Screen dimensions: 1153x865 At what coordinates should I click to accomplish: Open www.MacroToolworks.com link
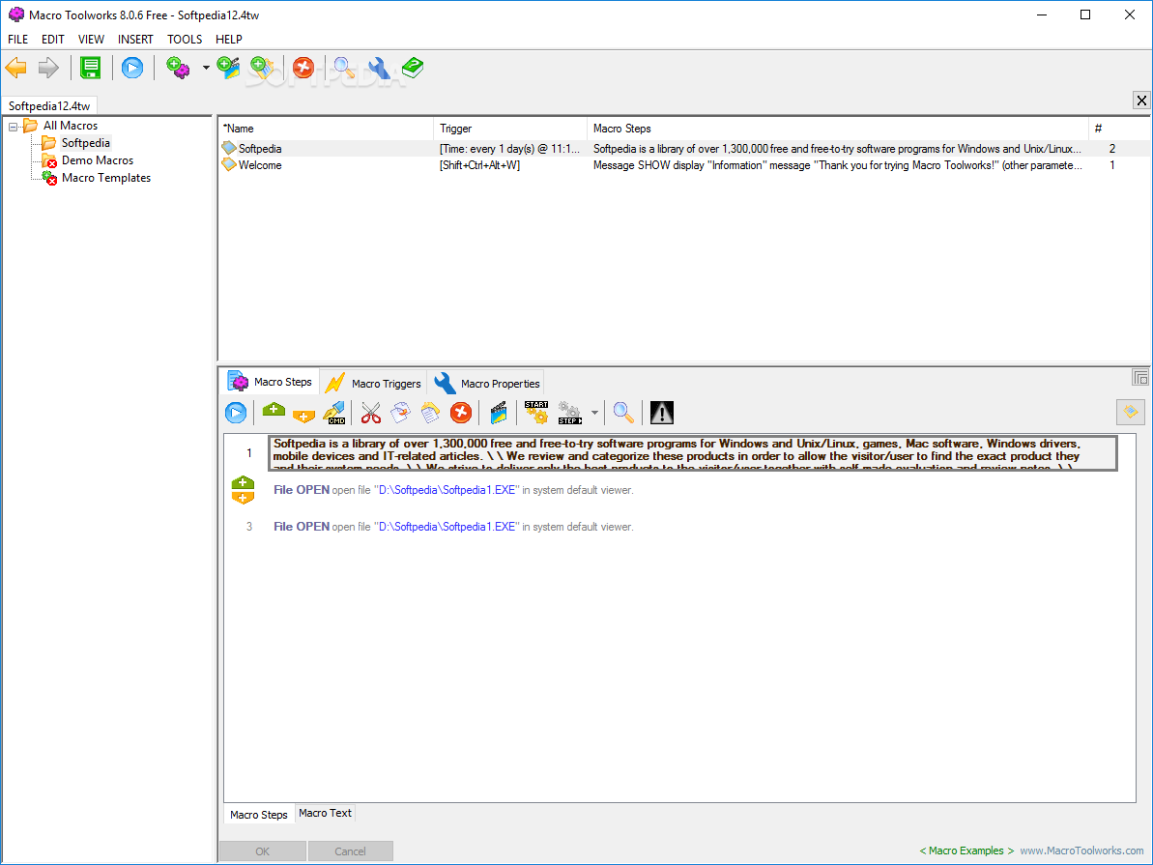pyautogui.click(x=1081, y=851)
